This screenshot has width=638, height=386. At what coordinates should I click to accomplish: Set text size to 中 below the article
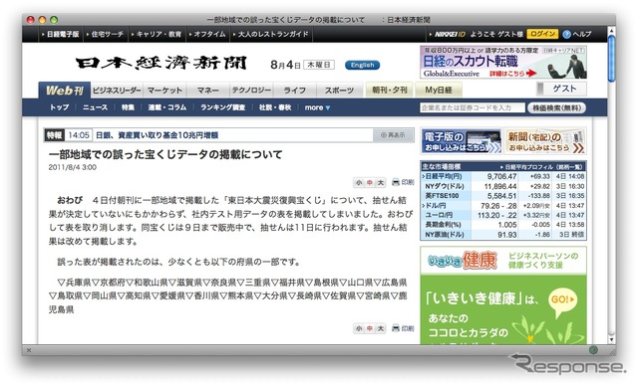[370, 328]
